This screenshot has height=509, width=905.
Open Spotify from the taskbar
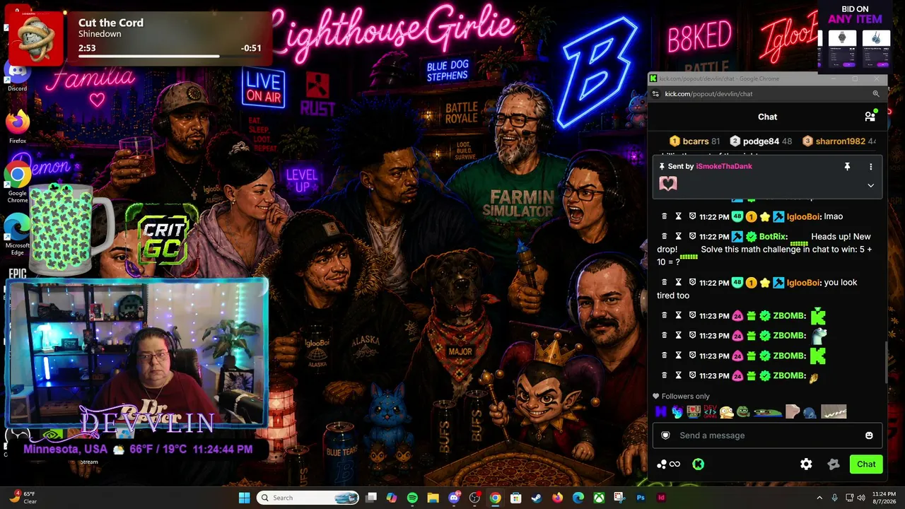[x=412, y=498]
